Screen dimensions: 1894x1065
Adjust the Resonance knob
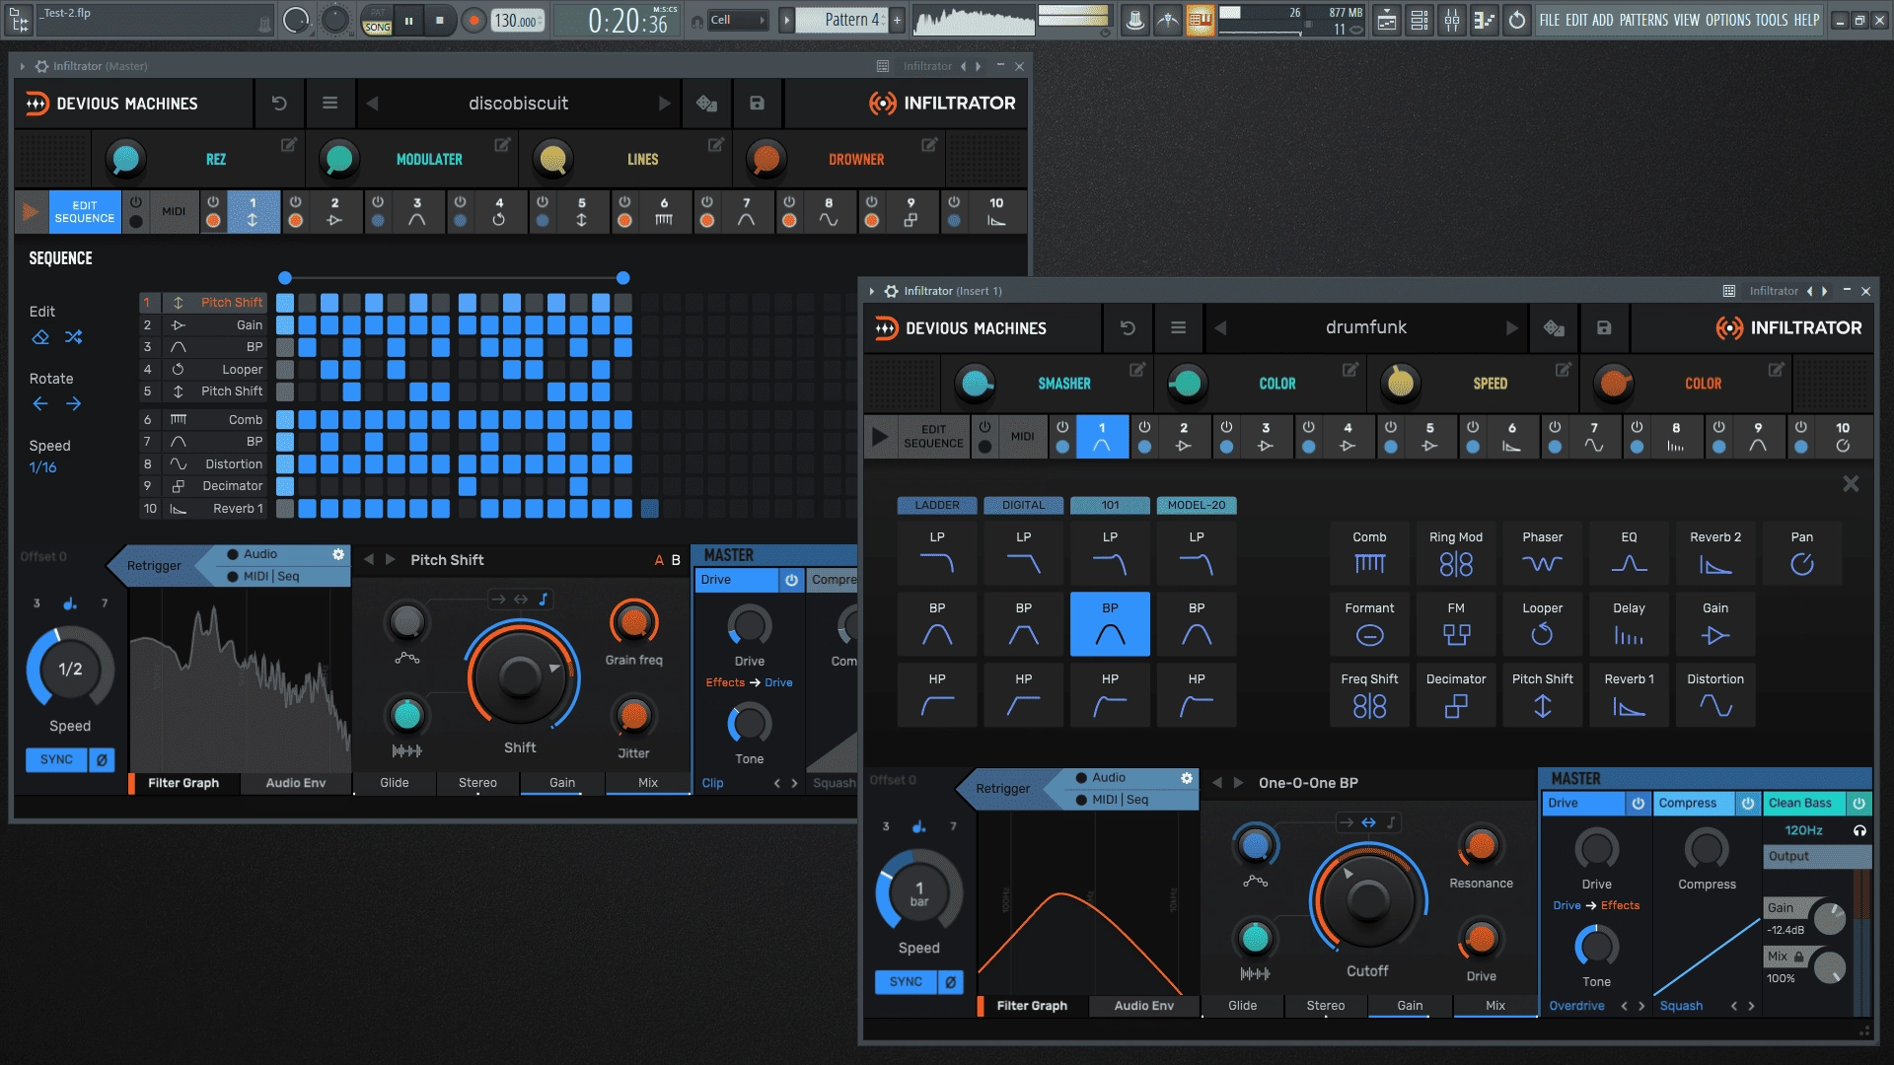coord(1481,845)
